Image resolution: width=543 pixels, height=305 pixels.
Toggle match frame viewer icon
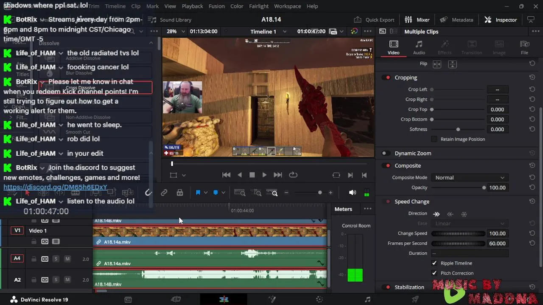(336, 175)
